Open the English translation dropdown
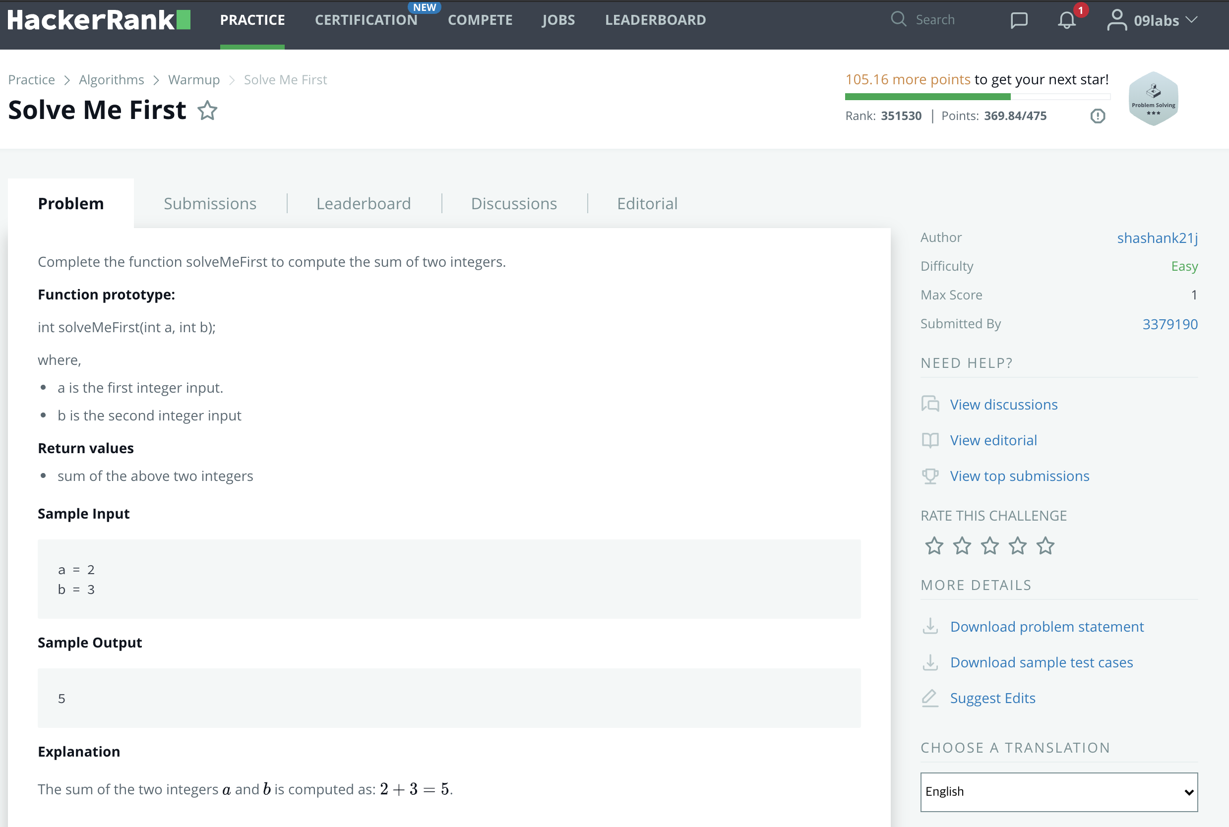Screen dimensions: 1229x827 click(x=1058, y=792)
